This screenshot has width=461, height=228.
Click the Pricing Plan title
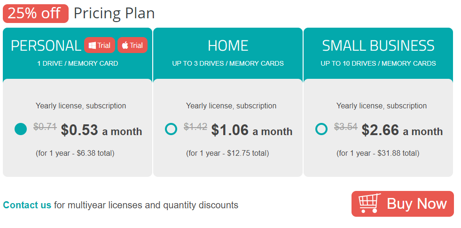pyautogui.click(x=114, y=13)
